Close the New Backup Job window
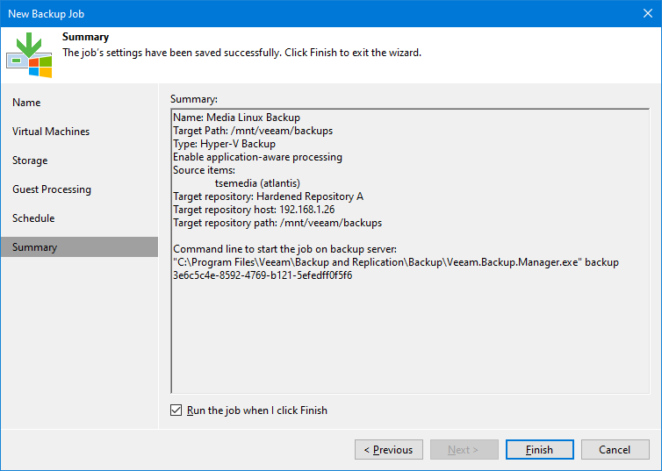Image resolution: width=662 pixels, height=471 pixels. click(x=647, y=13)
